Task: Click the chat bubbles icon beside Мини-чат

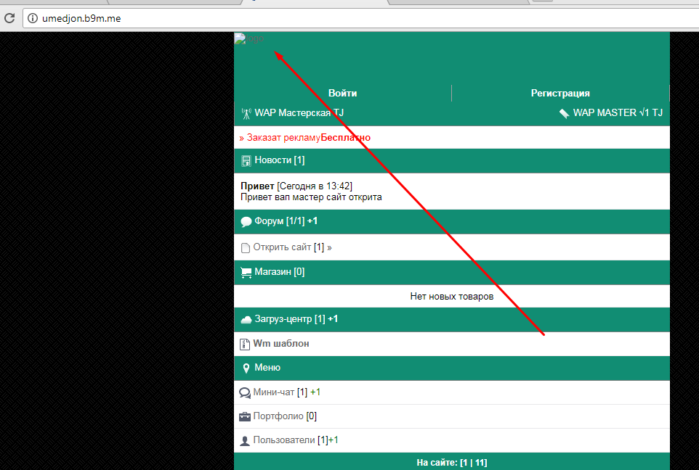Action: [x=245, y=393]
